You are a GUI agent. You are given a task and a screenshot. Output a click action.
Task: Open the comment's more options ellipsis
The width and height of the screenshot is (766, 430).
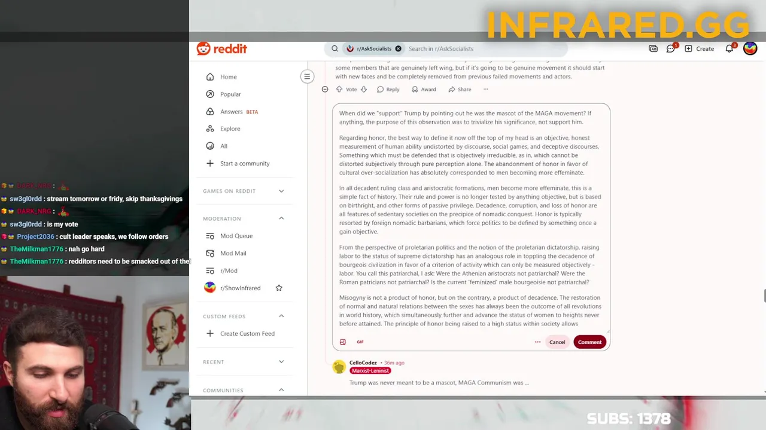[x=486, y=90]
